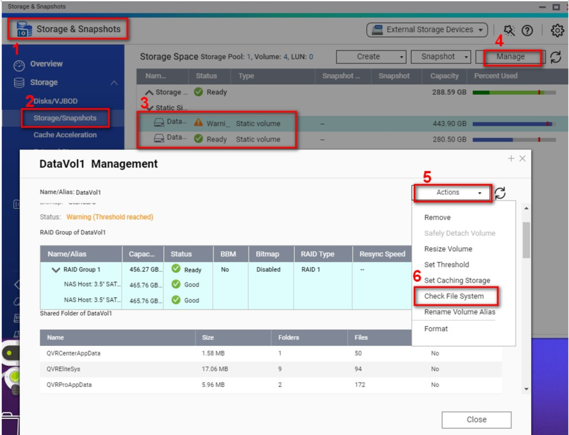
Task: Refresh DataVol1 Management dialog icon
Action: [500, 193]
